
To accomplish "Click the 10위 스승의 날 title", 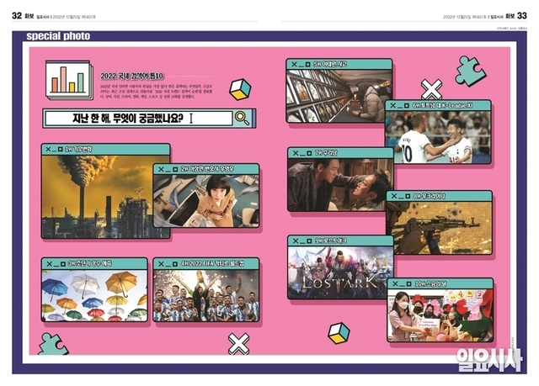I will (430, 283).
